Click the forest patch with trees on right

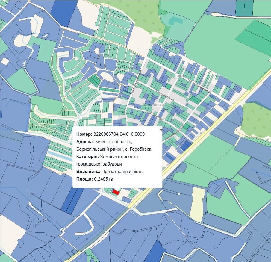[256, 120]
